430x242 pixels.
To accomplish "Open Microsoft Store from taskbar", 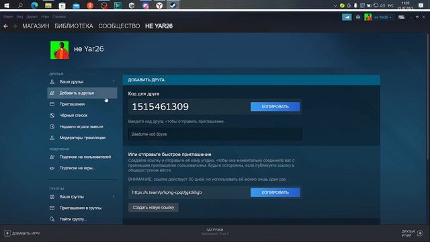I will (62, 5).
